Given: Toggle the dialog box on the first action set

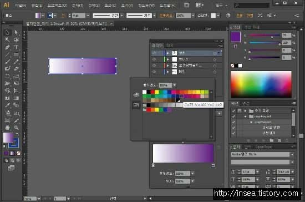Looking at the screenshot, I should click(240, 111).
